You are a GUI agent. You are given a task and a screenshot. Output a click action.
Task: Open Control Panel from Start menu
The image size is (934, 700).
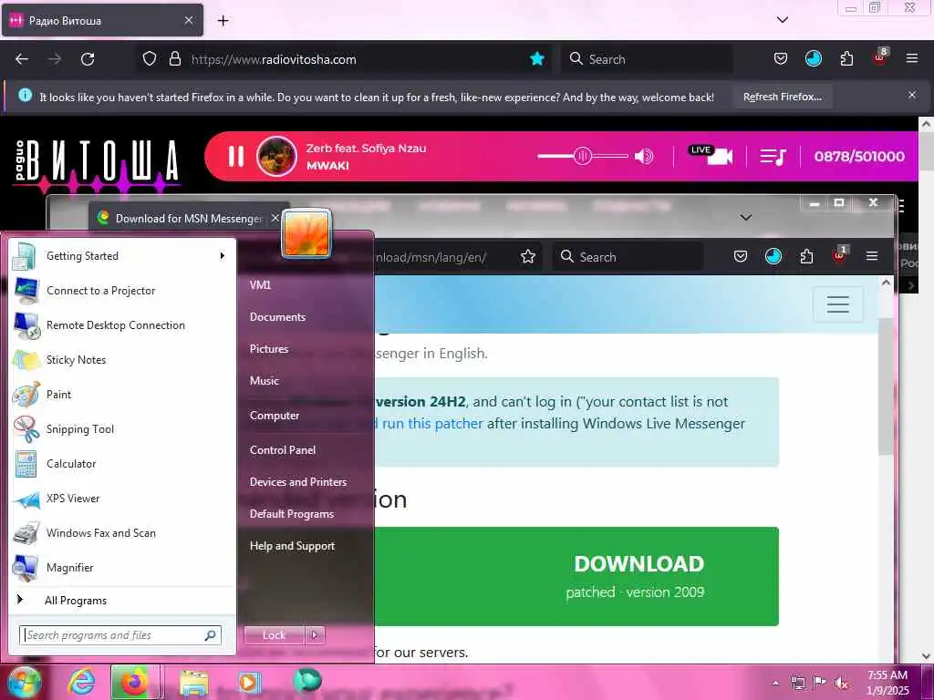pyautogui.click(x=283, y=450)
